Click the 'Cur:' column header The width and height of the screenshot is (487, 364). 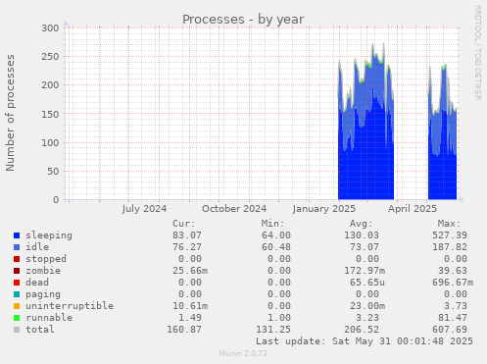point(184,224)
